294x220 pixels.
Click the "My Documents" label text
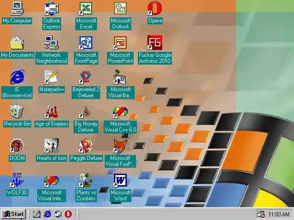tap(17, 55)
